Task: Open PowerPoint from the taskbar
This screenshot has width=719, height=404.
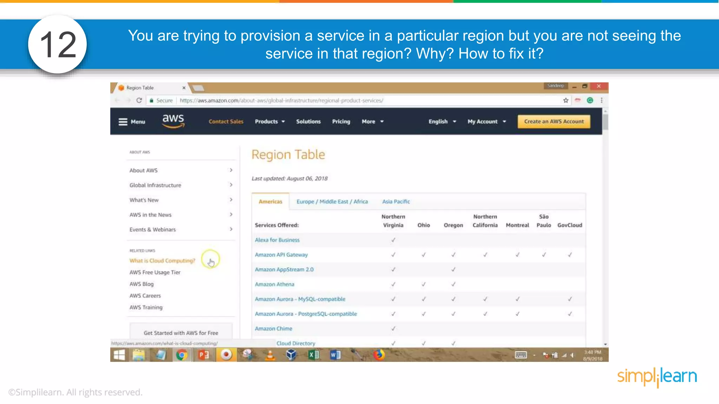Action: 204,355
